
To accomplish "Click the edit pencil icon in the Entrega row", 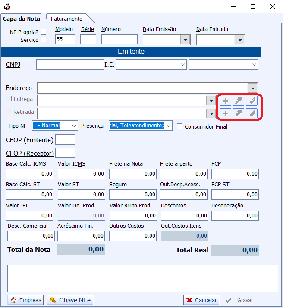I will click(x=239, y=101).
